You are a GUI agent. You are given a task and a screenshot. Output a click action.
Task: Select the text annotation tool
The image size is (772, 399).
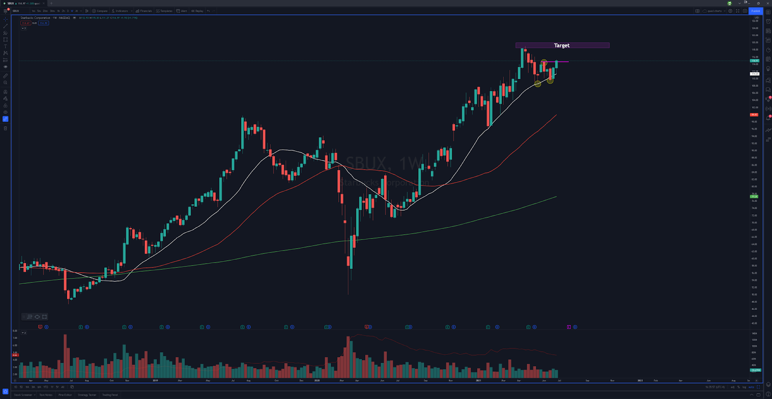point(5,46)
